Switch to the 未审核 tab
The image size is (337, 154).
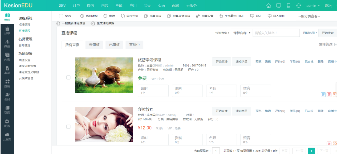tap(94, 45)
